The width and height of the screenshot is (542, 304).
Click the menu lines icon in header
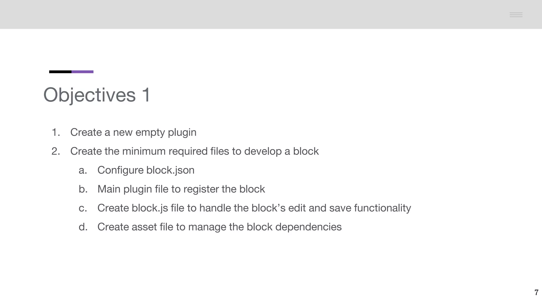coord(516,15)
